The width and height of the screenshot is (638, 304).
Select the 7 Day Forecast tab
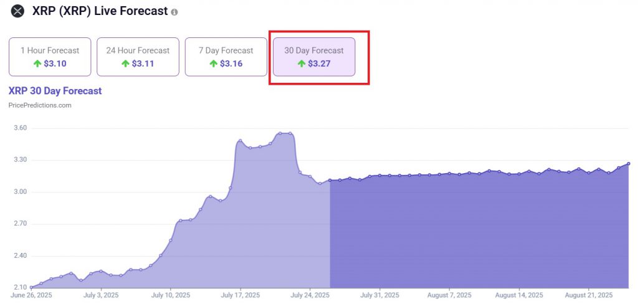[226, 57]
